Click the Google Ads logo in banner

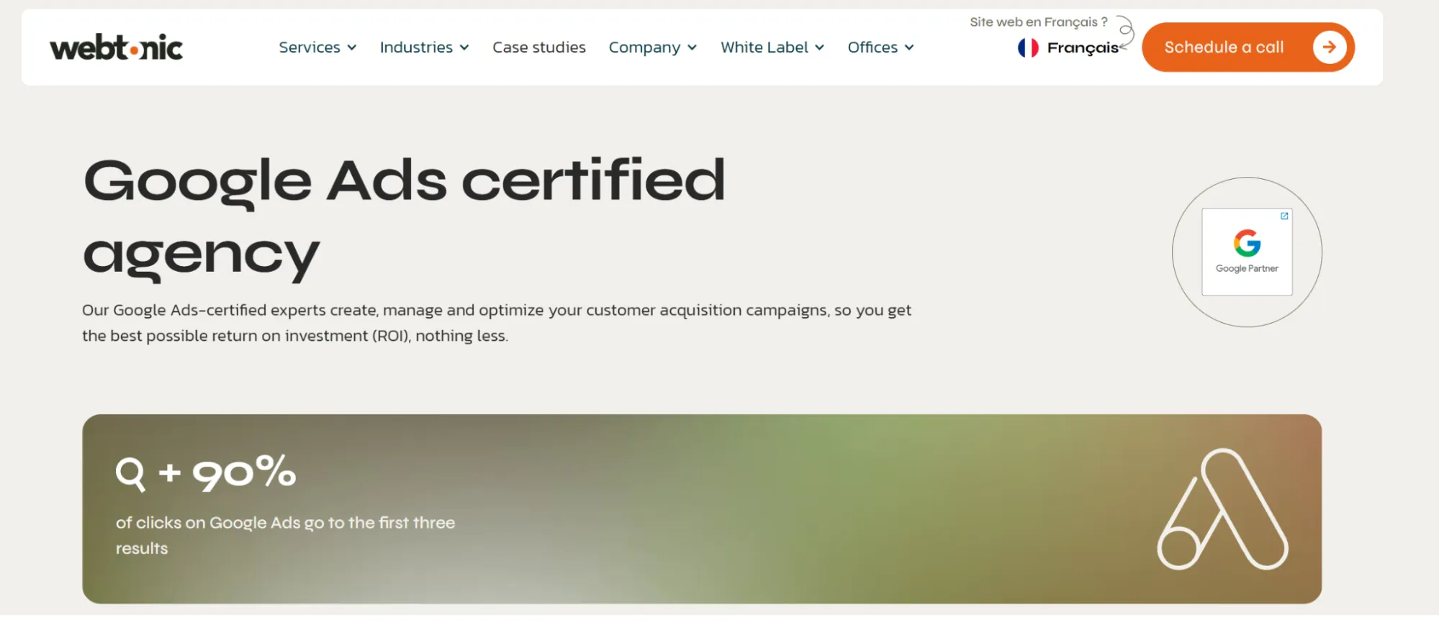coord(1222,509)
